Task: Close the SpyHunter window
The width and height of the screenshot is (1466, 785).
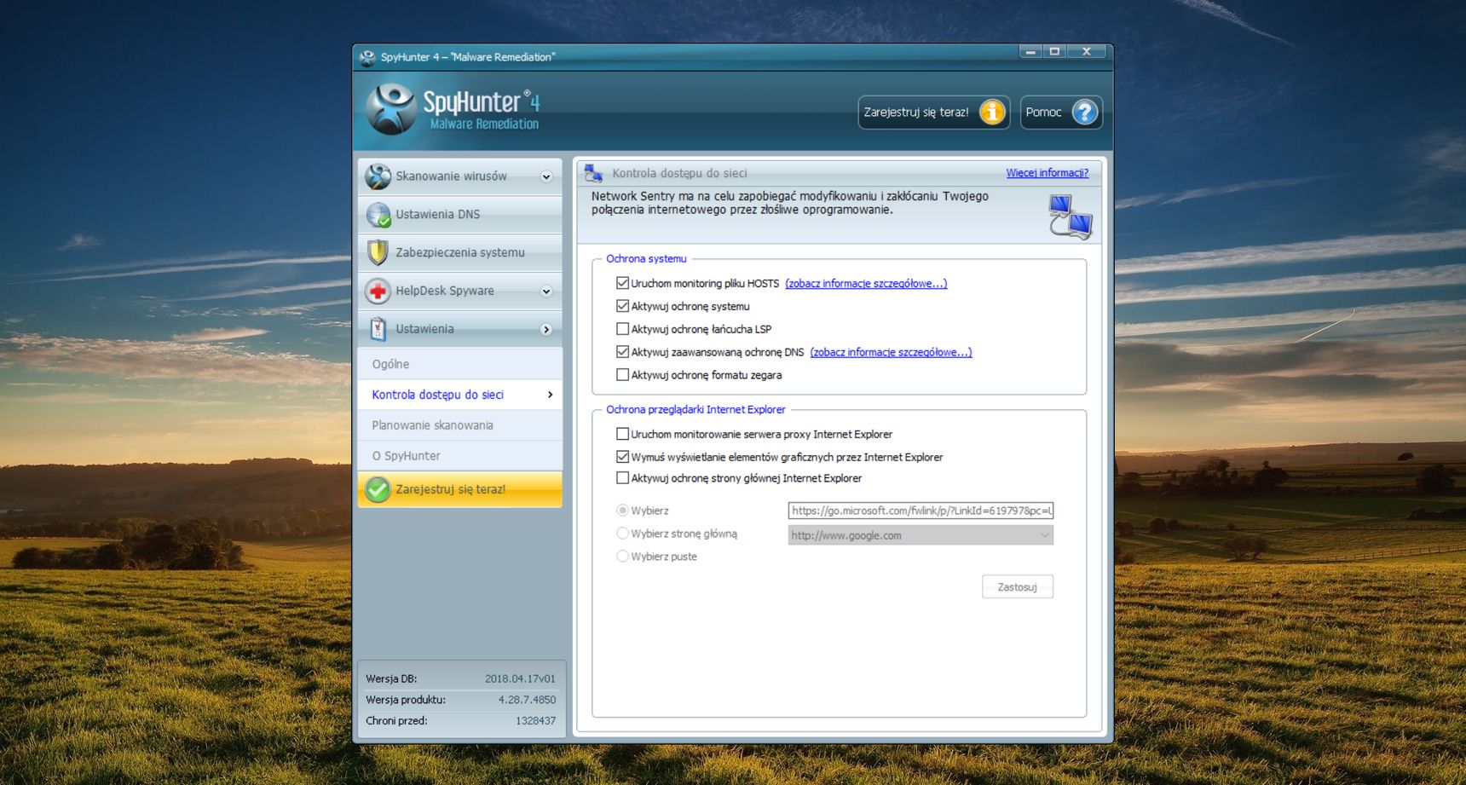Action: [1087, 52]
